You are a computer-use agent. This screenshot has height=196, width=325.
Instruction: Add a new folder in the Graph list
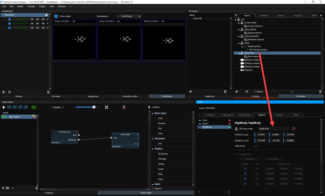click(8, 188)
